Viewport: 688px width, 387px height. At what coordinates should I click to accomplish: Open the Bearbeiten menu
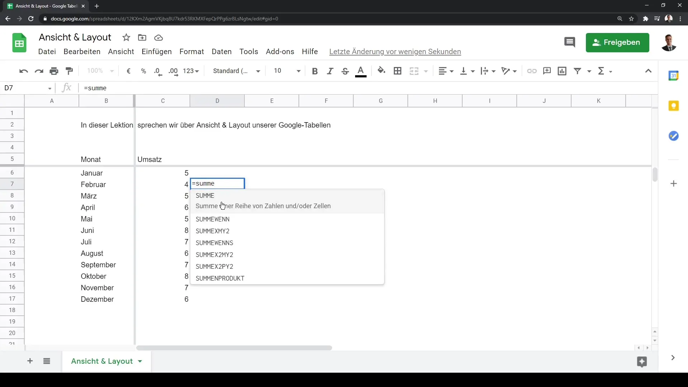click(82, 52)
